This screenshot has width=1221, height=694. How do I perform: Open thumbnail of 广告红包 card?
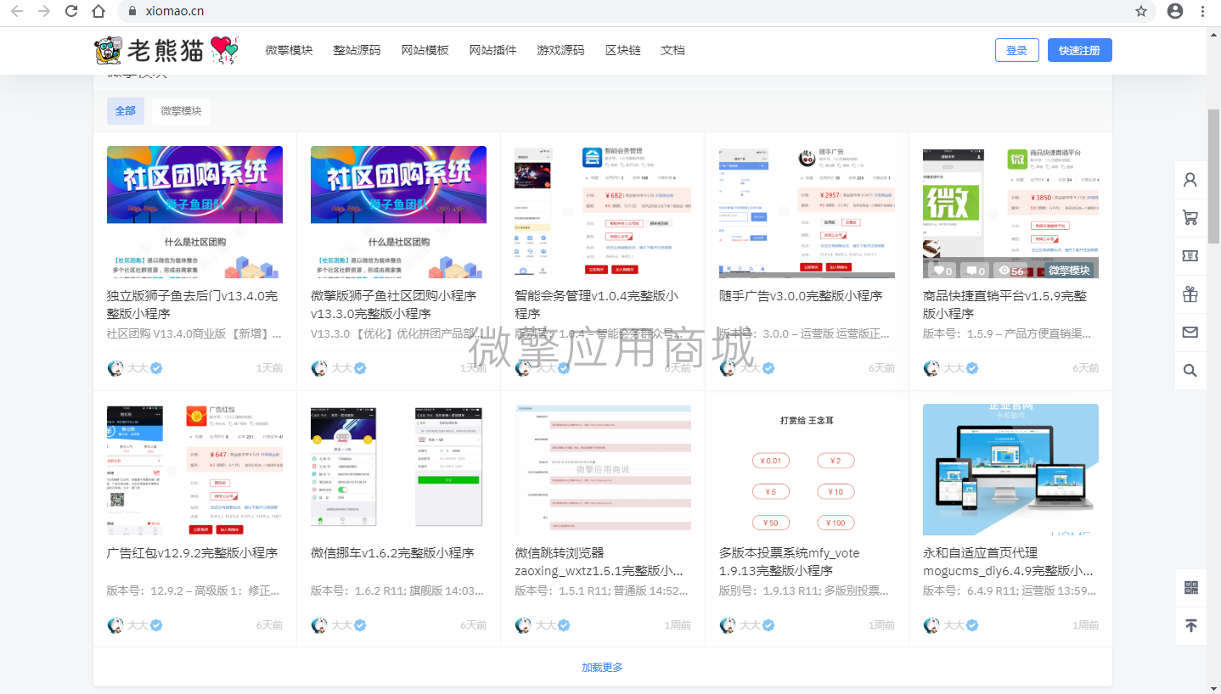pyautogui.click(x=195, y=469)
